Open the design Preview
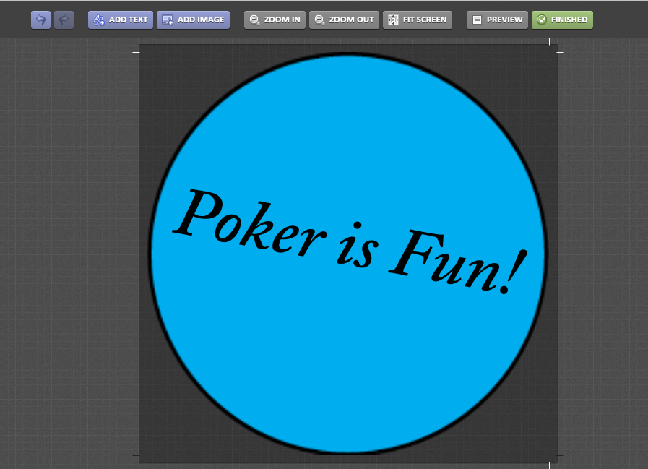648x469 pixels. (x=497, y=20)
